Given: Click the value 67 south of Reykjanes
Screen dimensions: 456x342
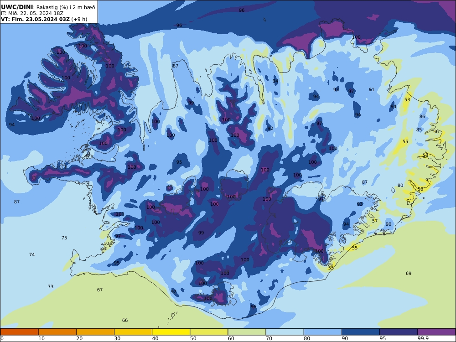Looking at the screenshot, I should click(x=100, y=290).
